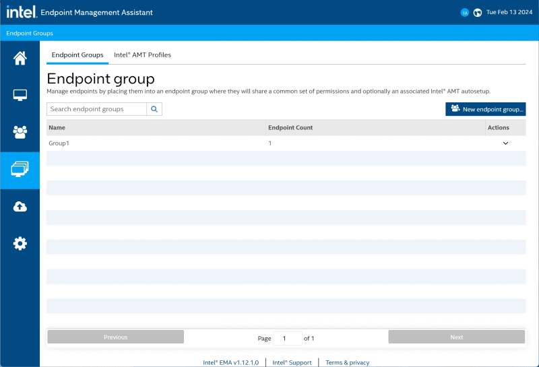Click the globe language icon

click(478, 13)
